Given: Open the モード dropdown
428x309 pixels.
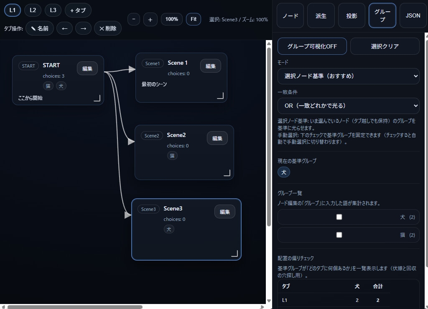Looking at the screenshot, I should (x=349, y=76).
